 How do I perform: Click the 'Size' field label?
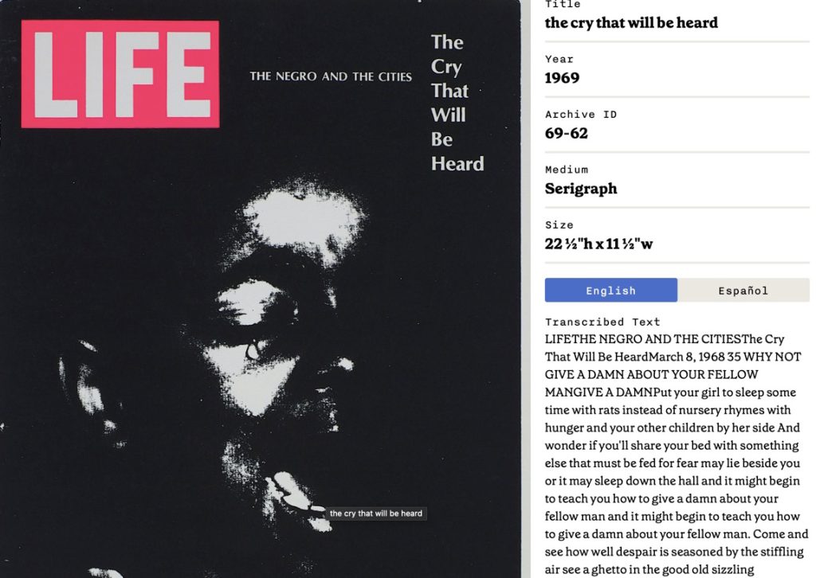coord(559,225)
